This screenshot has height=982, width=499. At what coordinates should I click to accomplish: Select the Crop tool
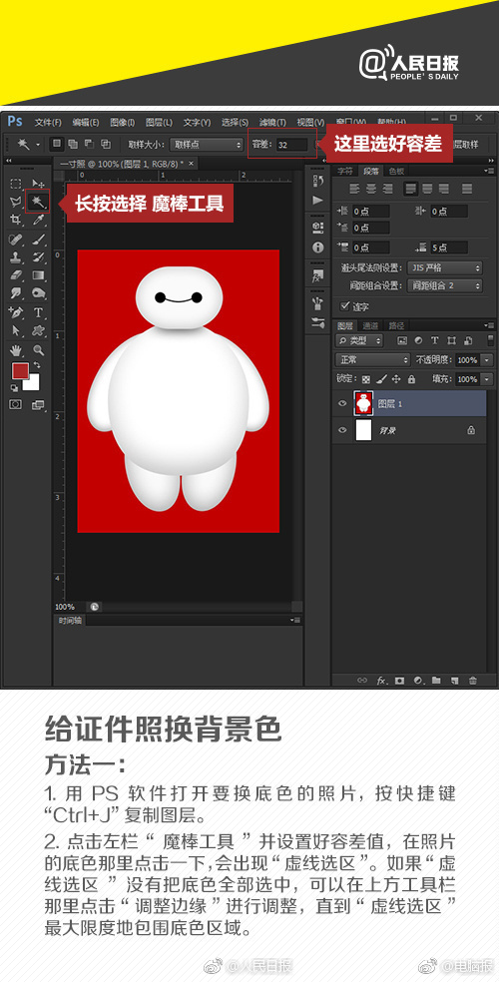coord(16,220)
